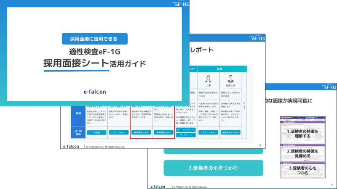Click the eF-1G logo on slide 7

click(x=329, y=87)
